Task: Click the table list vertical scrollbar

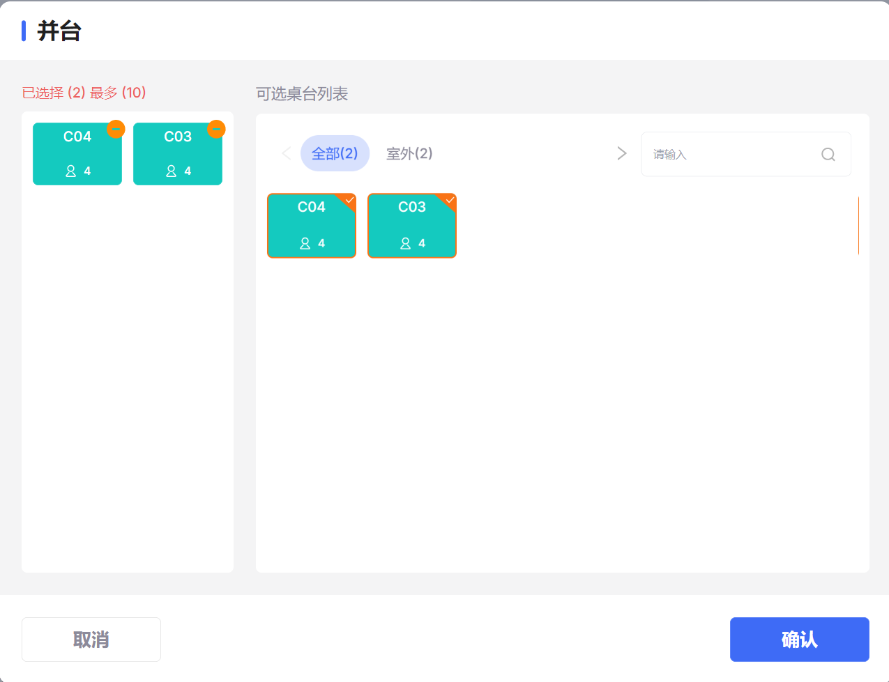Action: click(x=858, y=226)
